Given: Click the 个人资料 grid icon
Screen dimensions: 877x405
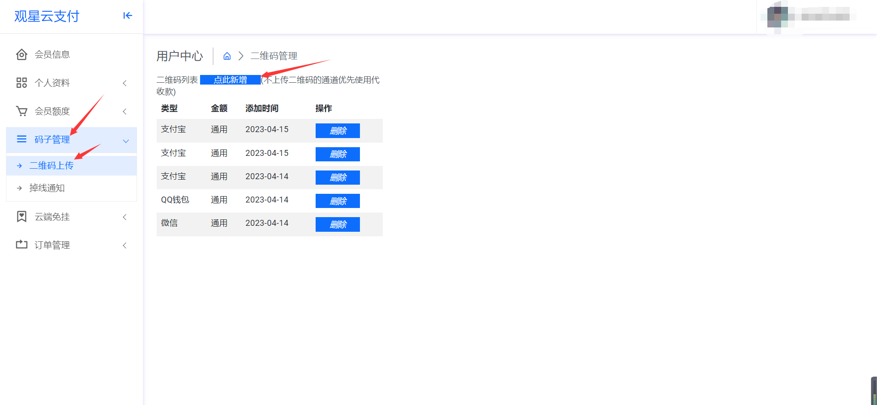Looking at the screenshot, I should (21, 83).
